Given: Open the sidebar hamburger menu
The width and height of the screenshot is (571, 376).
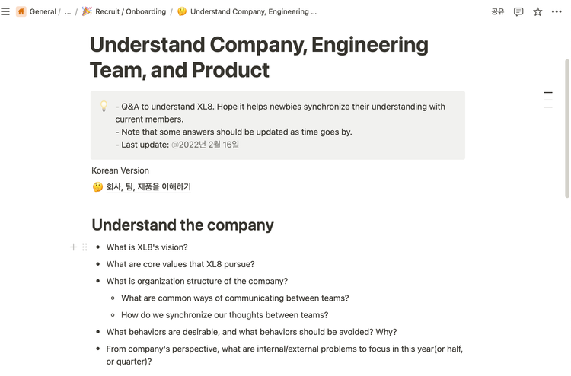Looking at the screenshot, I should tap(5, 11).
